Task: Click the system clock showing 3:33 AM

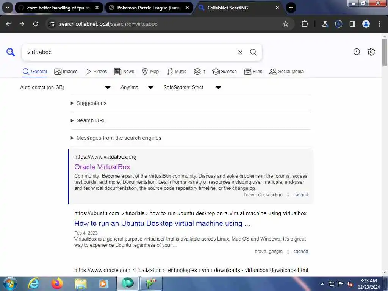Action: click(368, 284)
